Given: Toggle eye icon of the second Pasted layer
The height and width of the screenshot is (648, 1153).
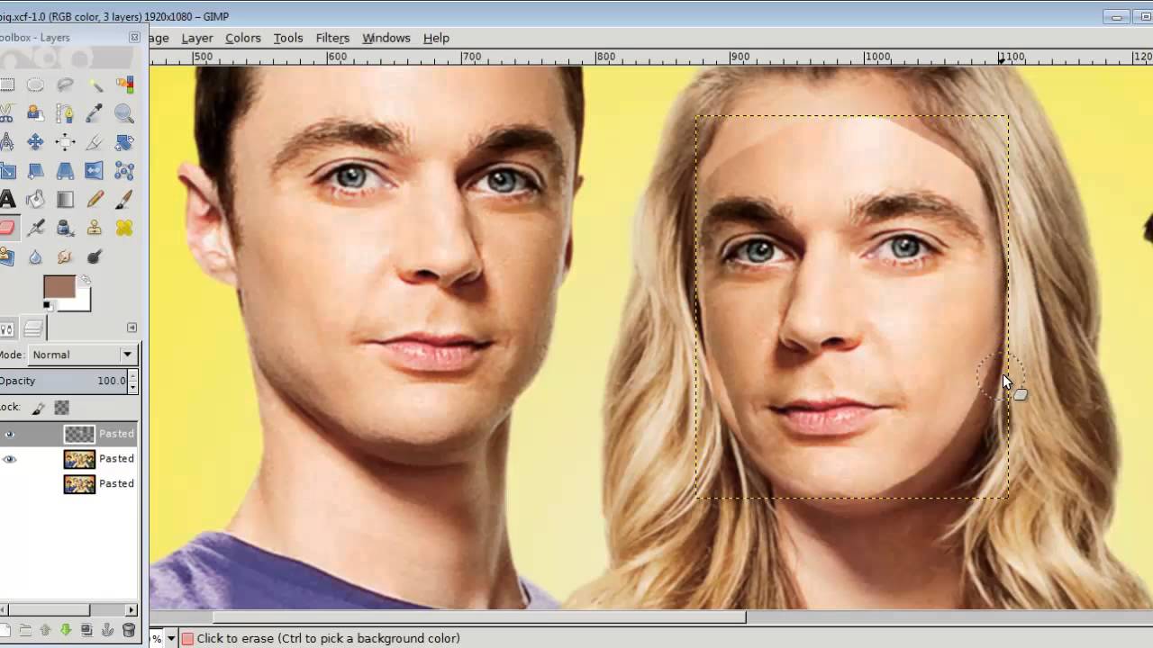Looking at the screenshot, I should pos(10,459).
